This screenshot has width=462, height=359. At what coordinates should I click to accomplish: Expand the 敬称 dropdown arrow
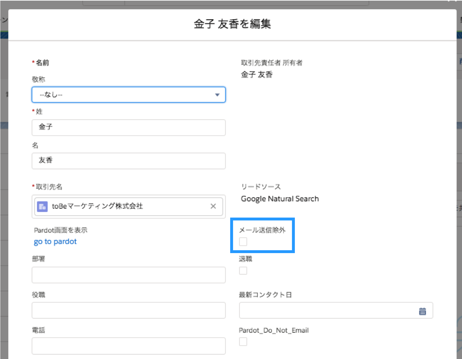pos(217,95)
